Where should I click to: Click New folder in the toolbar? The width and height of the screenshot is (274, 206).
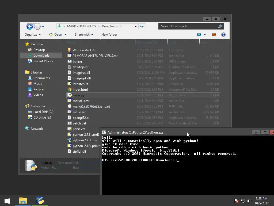[x=109, y=35]
